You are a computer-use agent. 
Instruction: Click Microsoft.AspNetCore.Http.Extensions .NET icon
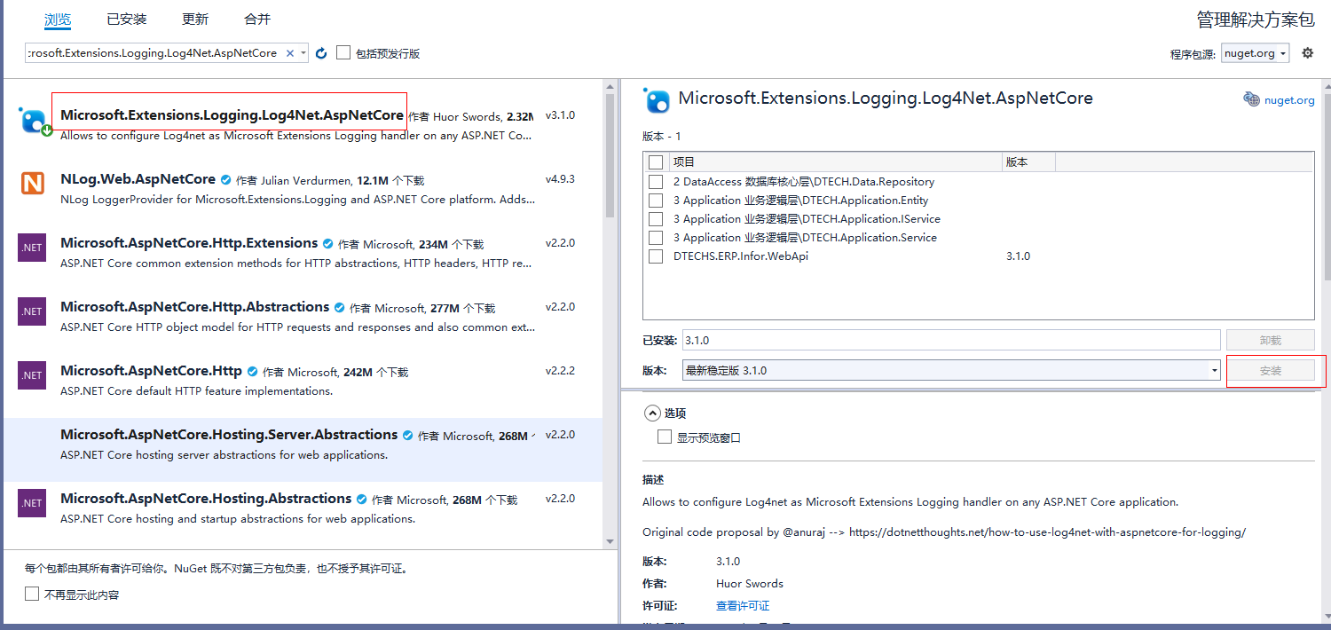pos(32,248)
